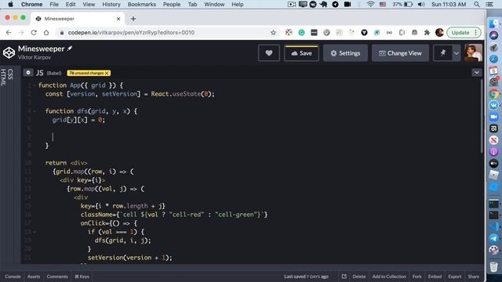Image resolution: width=502 pixels, height=282 pixels.
Task: Open Chrome File menu
Action: (x=54, y=4)
